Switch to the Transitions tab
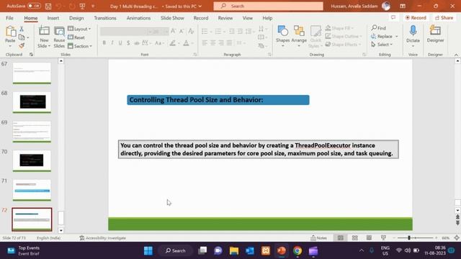Screen dimensions: 461x259 tap(105, 18)
